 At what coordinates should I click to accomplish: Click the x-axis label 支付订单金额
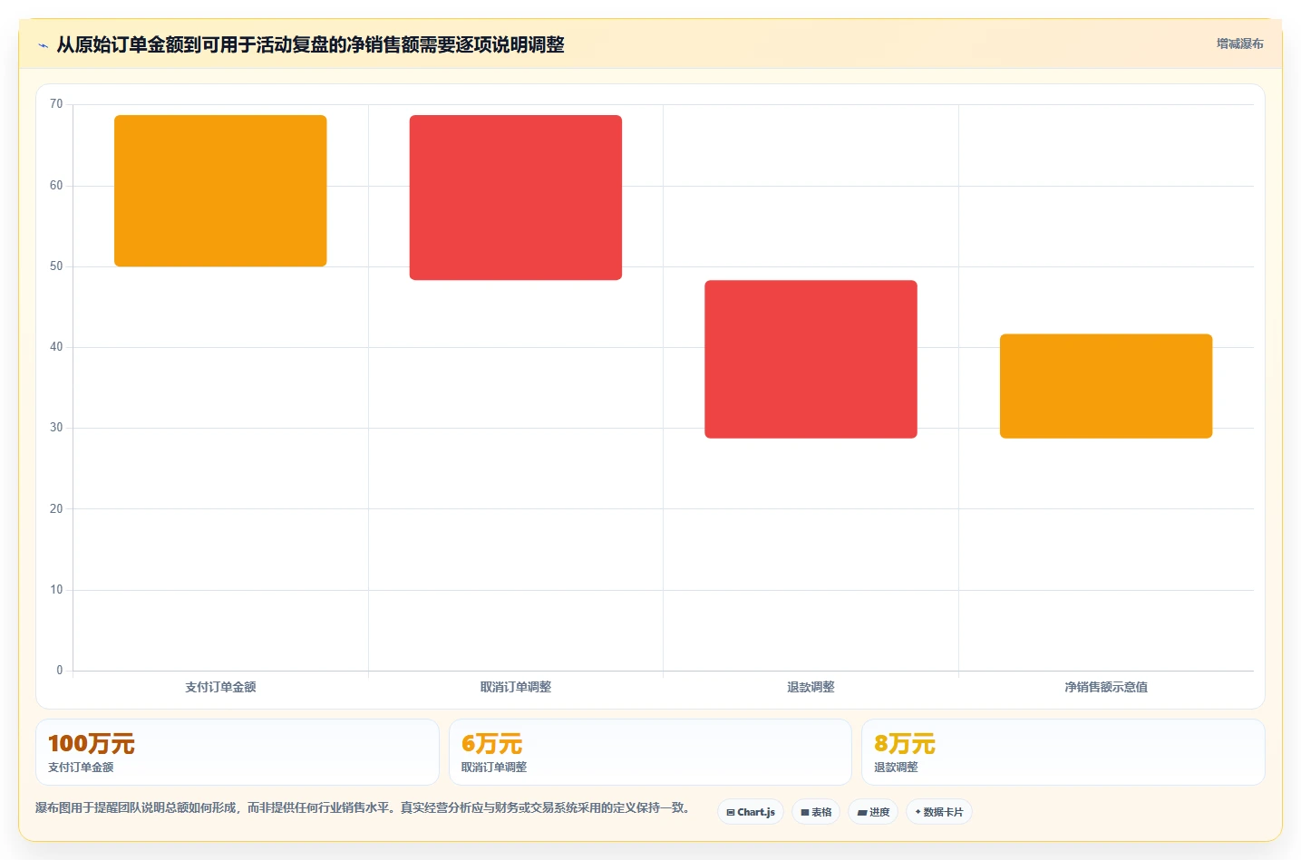(220, 687)
